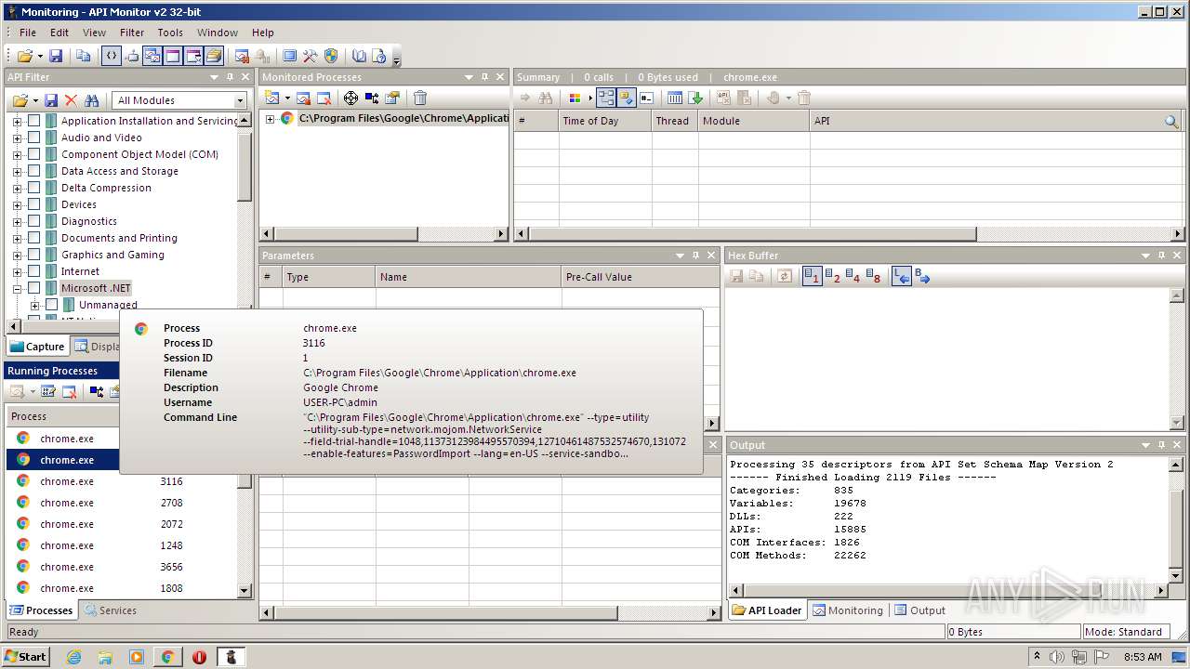Click the Summary list horizontal scrollbar
Screen dimensions: 1190x669
point(850,234)
